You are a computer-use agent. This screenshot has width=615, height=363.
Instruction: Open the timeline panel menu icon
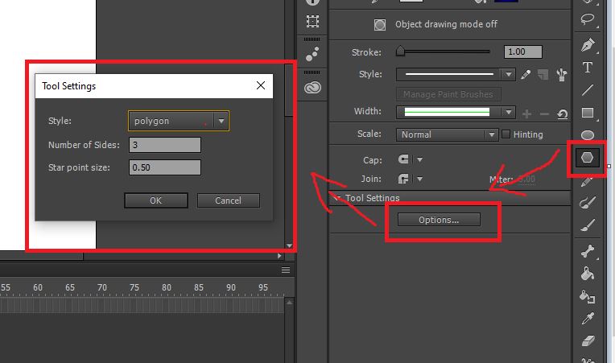[286, 270]
